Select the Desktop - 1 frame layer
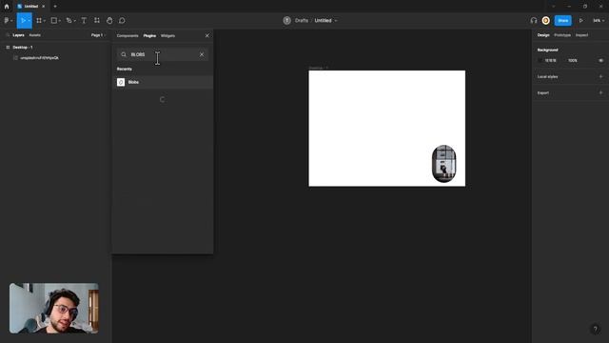 (23, 48)
